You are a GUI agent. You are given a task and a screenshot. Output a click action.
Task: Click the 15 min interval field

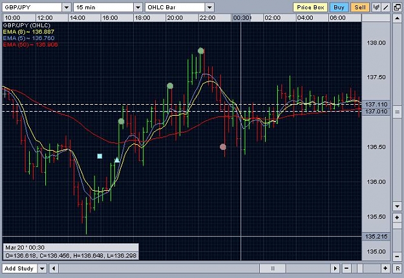pos(103,7)
